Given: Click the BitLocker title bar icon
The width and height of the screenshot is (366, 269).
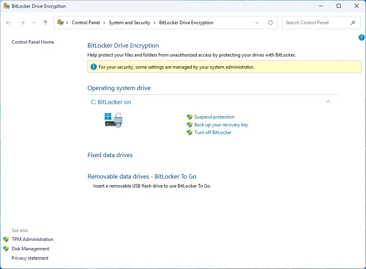Looking at the screenshot, I should (x=7, y=6).
